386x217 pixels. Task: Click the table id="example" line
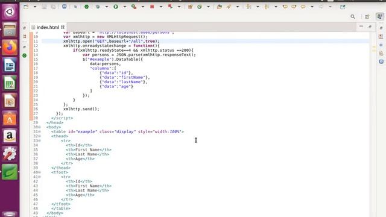[x=118, y=131]
